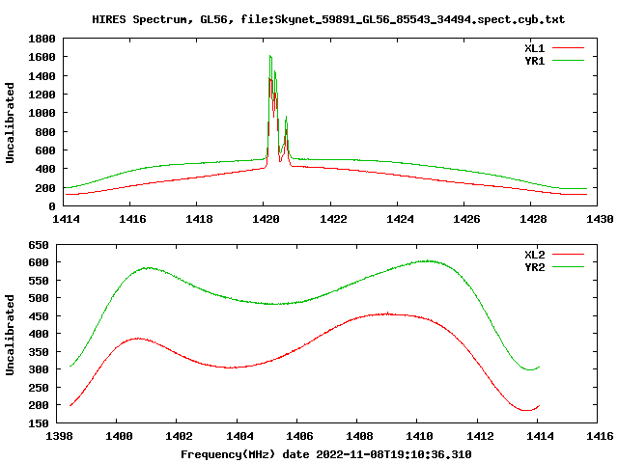Click the top plot's 400 y-axis label

[x=45, y=170]
